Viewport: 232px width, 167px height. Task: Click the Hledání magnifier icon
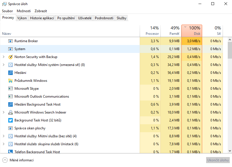point(11,73)
